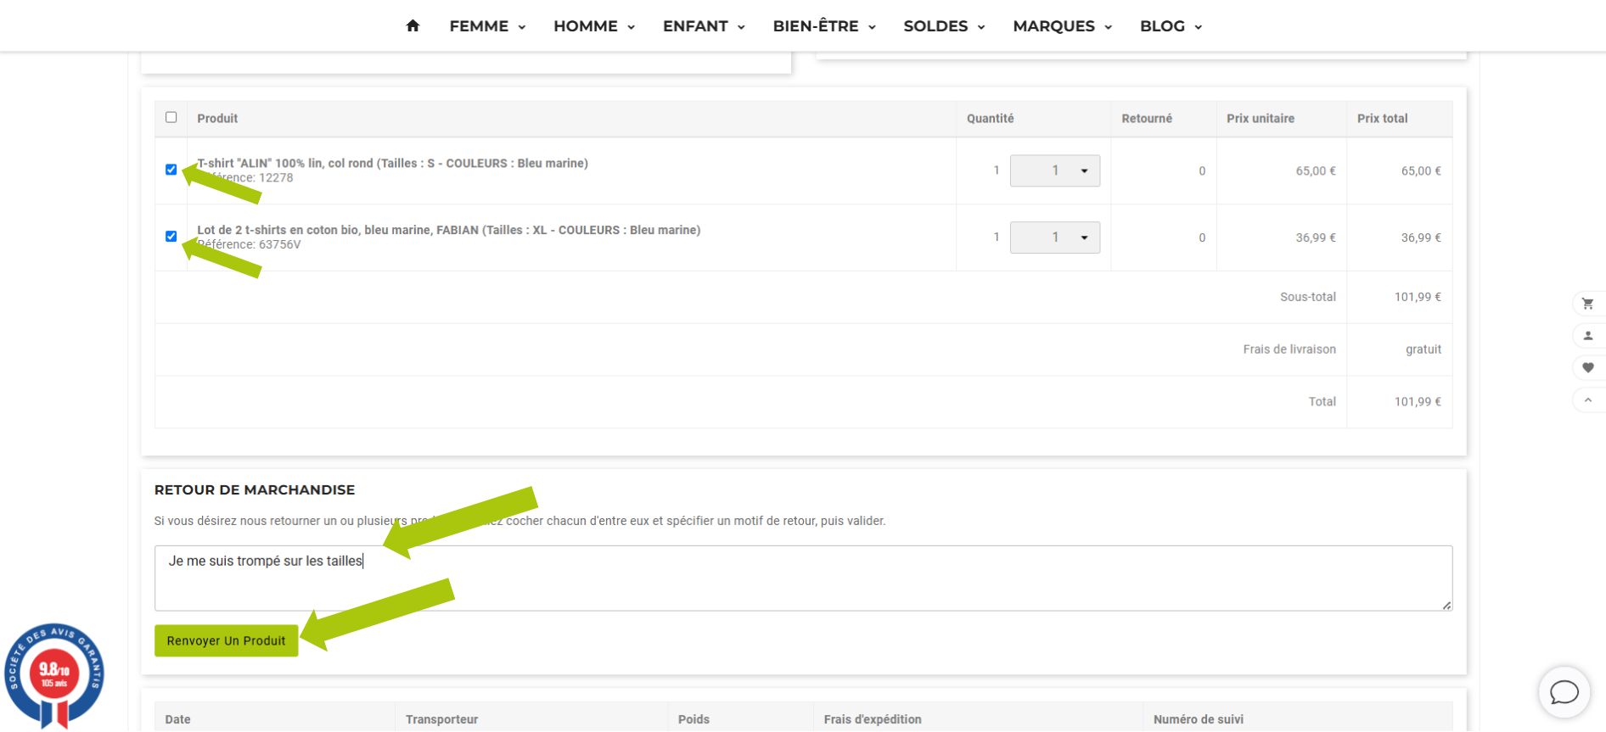Click the RETOUR DE MARCHANDISE heading

click(x=255, y=489)
